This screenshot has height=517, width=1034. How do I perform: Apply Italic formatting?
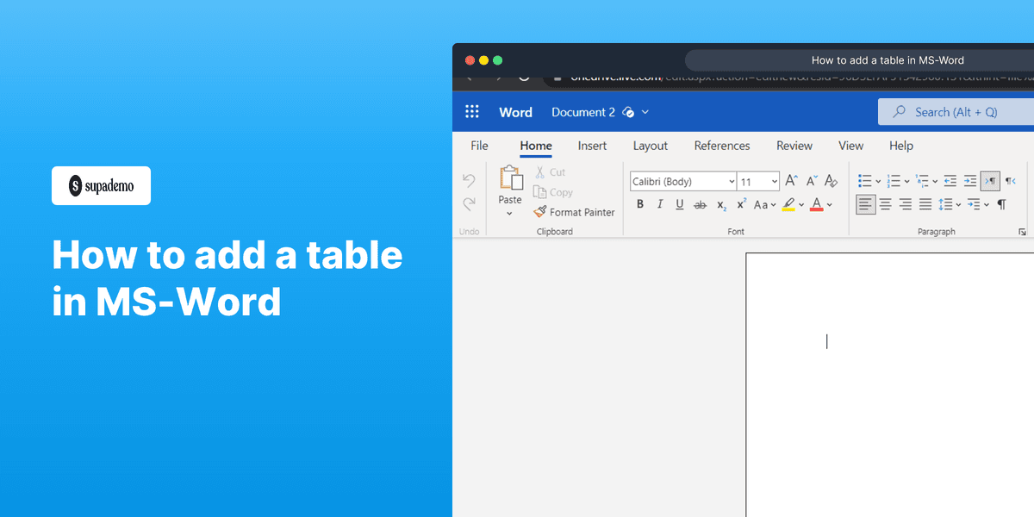(660, 204)
